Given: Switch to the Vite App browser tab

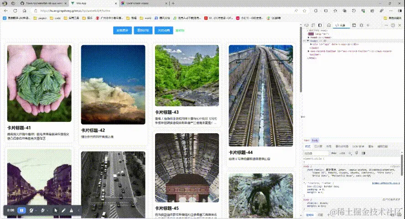Looking at the screenshot, I should point(94,3).
